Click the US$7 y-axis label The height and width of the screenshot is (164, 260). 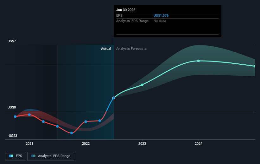[12, 41]
